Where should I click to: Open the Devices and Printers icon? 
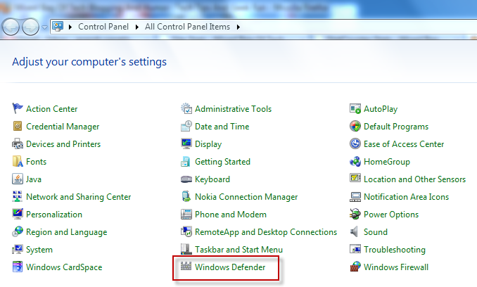click(x=18, y=143)
